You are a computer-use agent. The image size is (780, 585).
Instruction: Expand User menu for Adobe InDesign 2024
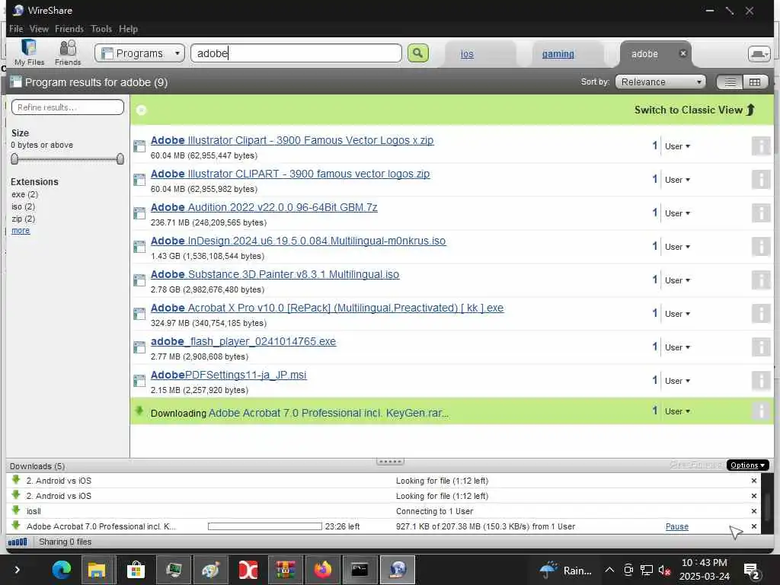677,247
